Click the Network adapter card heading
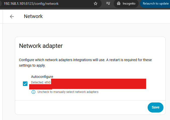Viewport: 170px width, 120px height. (x=41, y=46)
